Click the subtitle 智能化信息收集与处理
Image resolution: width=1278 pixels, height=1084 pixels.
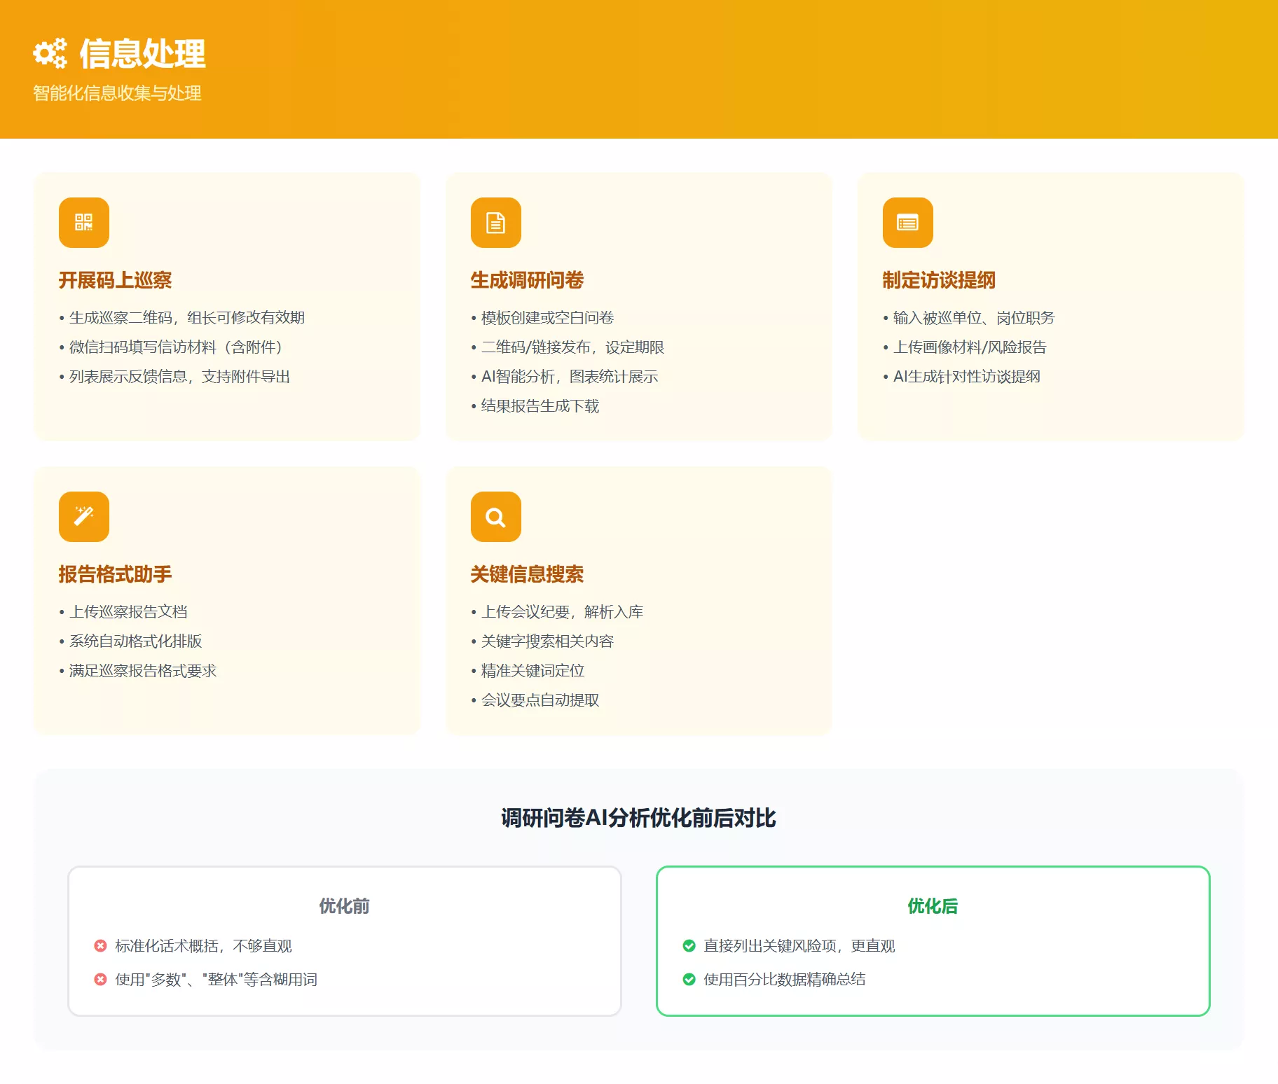pos(117,93)
